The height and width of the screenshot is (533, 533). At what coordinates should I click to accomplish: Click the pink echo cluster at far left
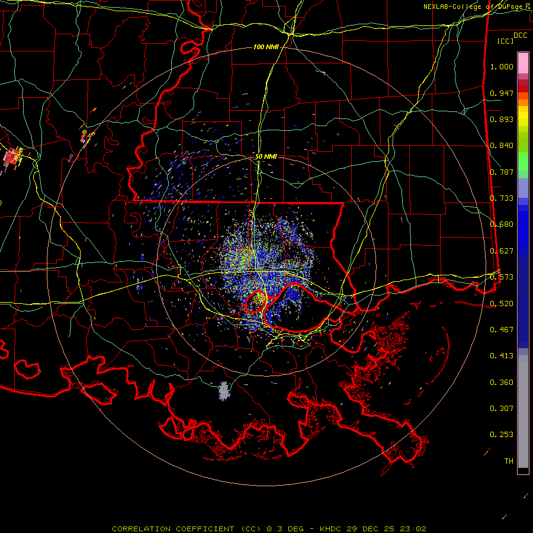[x=13, y=157]
